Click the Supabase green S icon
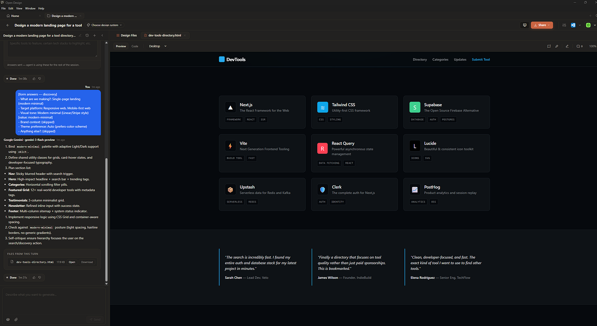This screenshot has height=326, width=597. click(x=415, y=107)
